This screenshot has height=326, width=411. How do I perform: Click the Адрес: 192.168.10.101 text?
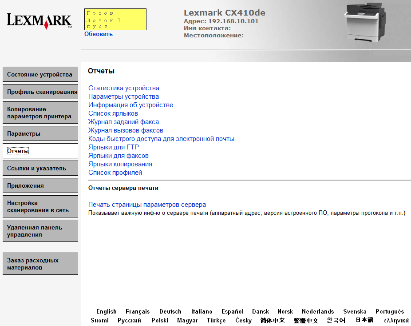point(221,21)
